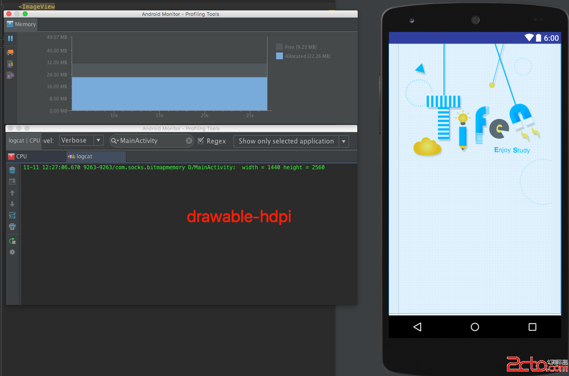The image size is (569, 376).
Task: Click the Allocated memory legend swatch
Action: [279, 56]
